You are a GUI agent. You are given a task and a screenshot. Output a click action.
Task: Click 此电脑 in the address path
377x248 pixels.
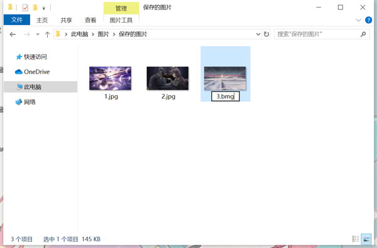[x=79, y=34]
